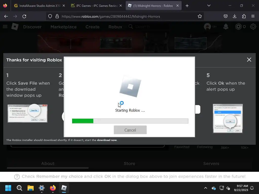Viewport: 259px width, 194px height.
Task: Close the Midnight Horrors Roblox tab
Action: click(178, 6)
